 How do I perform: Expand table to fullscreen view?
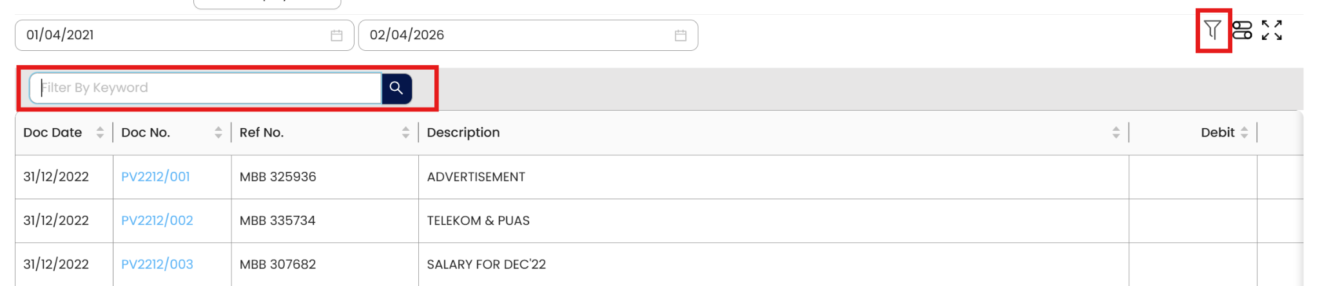click(1272, 30)
